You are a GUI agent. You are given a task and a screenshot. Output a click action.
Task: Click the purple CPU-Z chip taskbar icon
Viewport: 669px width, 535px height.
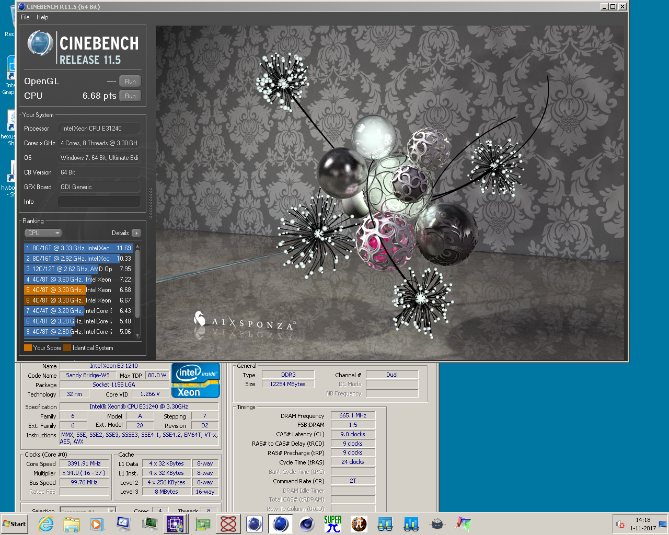(x=175, y=524)
